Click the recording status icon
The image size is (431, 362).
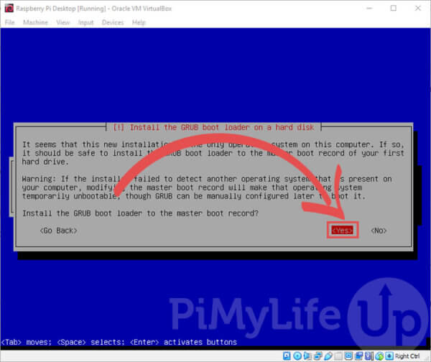click(359, 356)
